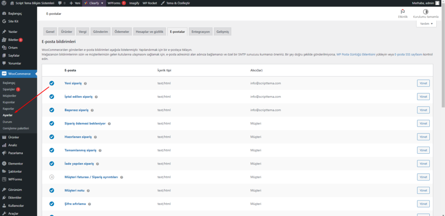The height and width of the screenshot is (216, 445).
Task: Open Kuponlar in WooCommerce submenu
Action: coord(9,102)
